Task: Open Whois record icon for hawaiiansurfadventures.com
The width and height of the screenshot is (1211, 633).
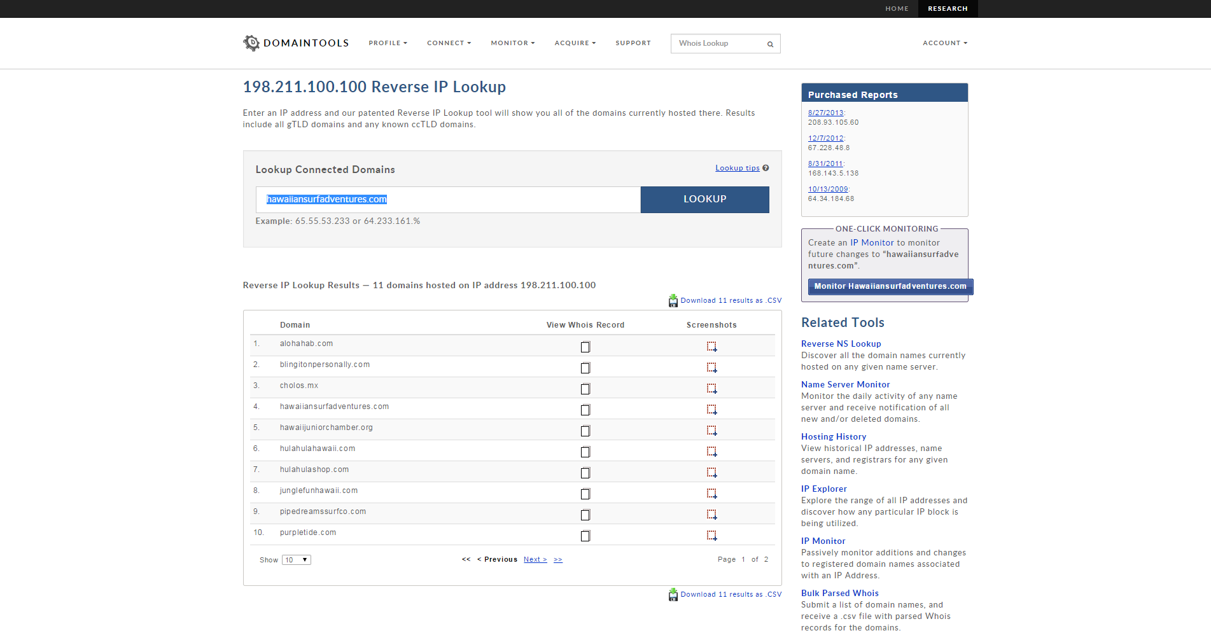Action: point(585,410)
